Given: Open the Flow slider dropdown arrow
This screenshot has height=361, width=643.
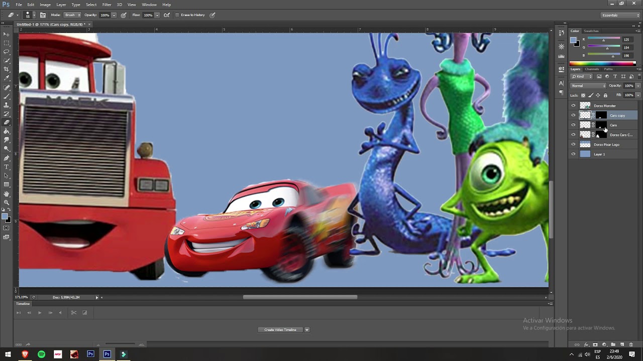Looking at the screenshot, I should coord(157,15).
